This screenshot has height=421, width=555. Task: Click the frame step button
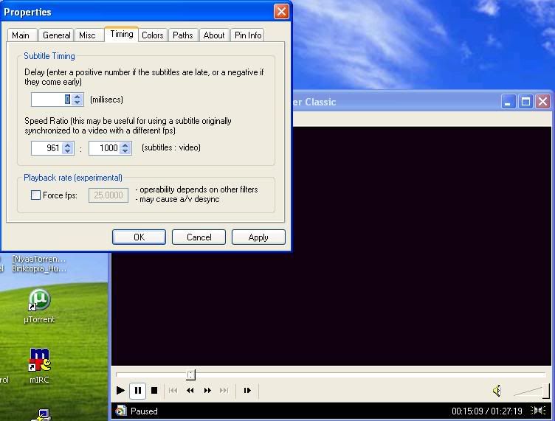247,391
